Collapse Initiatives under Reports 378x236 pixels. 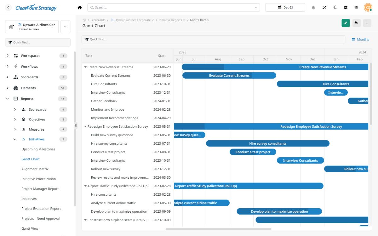point(15,139)
